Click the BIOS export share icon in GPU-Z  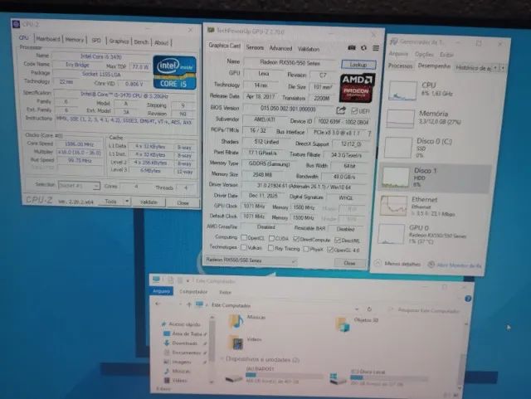[341, 110]
